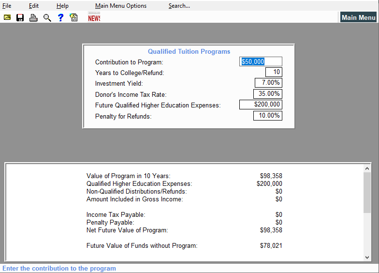Viewport: 379px width, 273px height.
Task: Select the Contribution to Program field
Action: click(x=261, y=61)
